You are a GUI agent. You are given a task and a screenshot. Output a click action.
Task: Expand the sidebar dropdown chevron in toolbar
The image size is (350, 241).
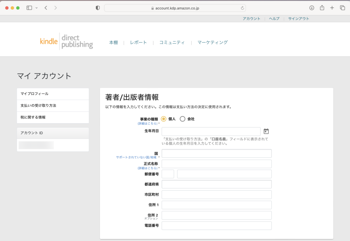(37, 8)
